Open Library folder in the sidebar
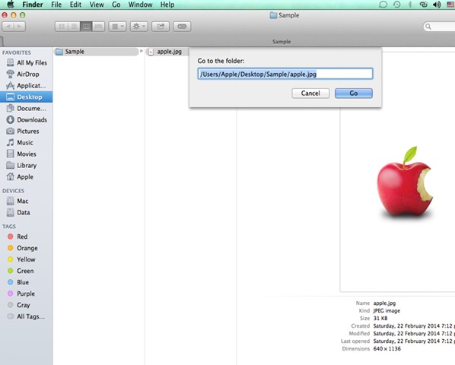The width and height of the screenshot is (455, 365). click(x=27, y=165)
